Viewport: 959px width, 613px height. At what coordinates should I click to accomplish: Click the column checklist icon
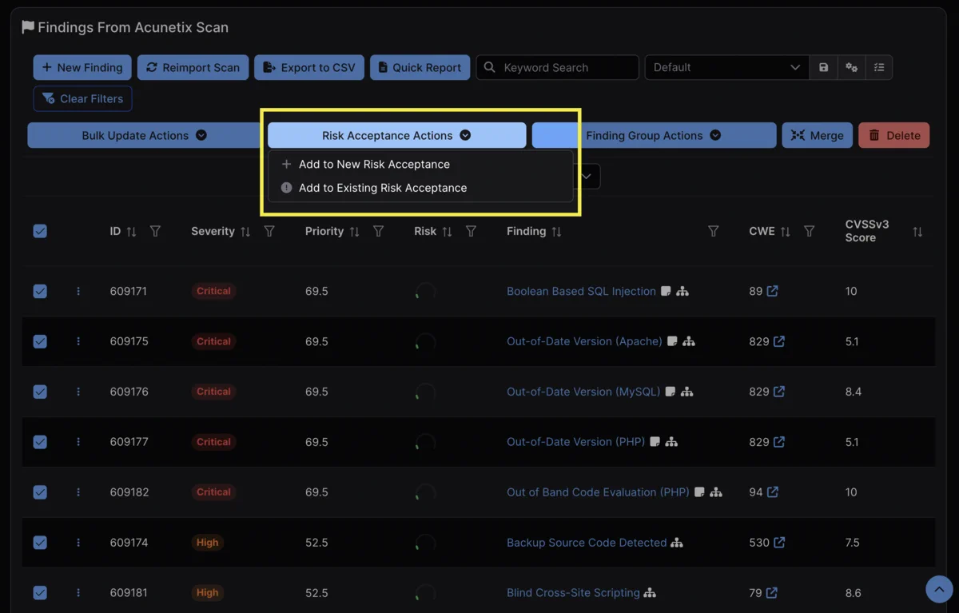879,68
